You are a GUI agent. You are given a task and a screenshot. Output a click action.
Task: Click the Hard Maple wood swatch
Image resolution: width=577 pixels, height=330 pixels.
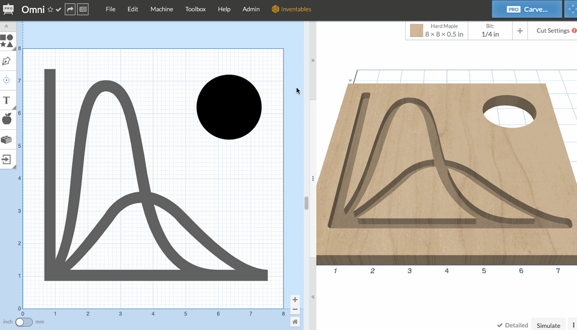click(x=415, y=30)
